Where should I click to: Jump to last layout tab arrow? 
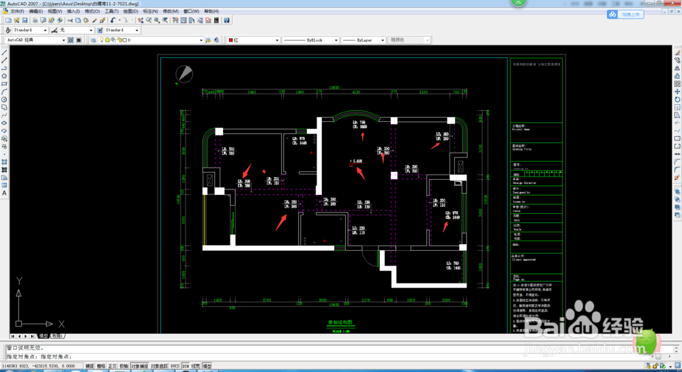click(x=33, y=336)
